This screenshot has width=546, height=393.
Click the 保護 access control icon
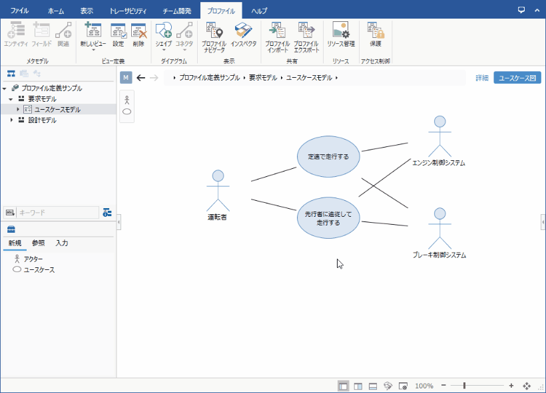376,36
